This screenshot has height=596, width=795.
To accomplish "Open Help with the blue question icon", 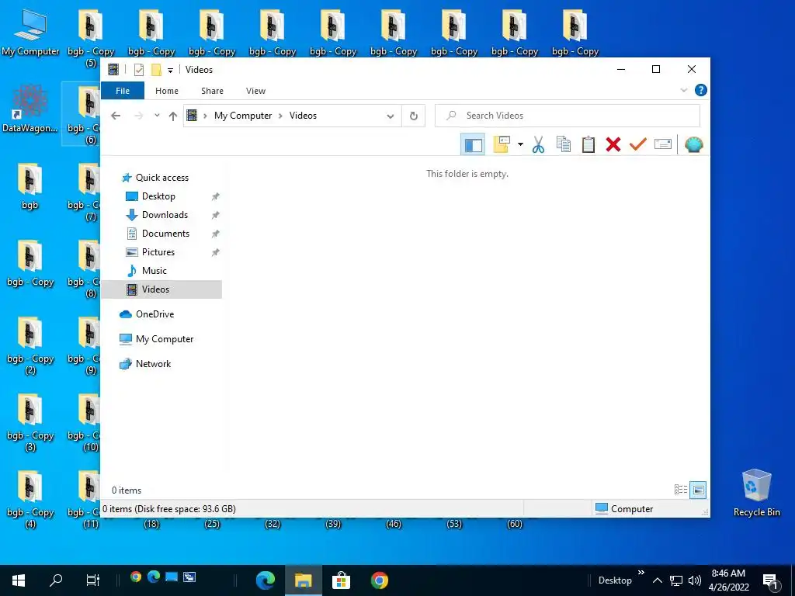I will [x=701, y=90].
